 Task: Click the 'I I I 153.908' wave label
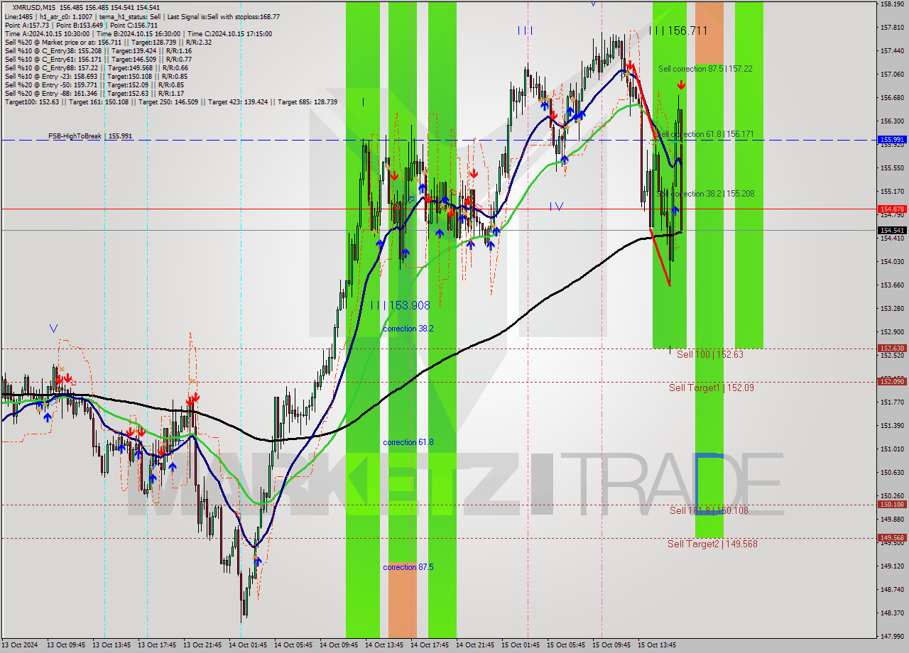(401, 305)
